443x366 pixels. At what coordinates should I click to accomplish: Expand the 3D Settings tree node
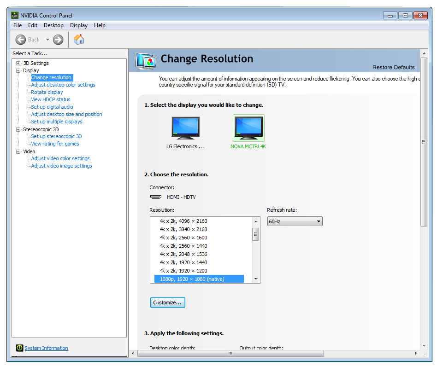pyautogui.click(x=18, y=64)
